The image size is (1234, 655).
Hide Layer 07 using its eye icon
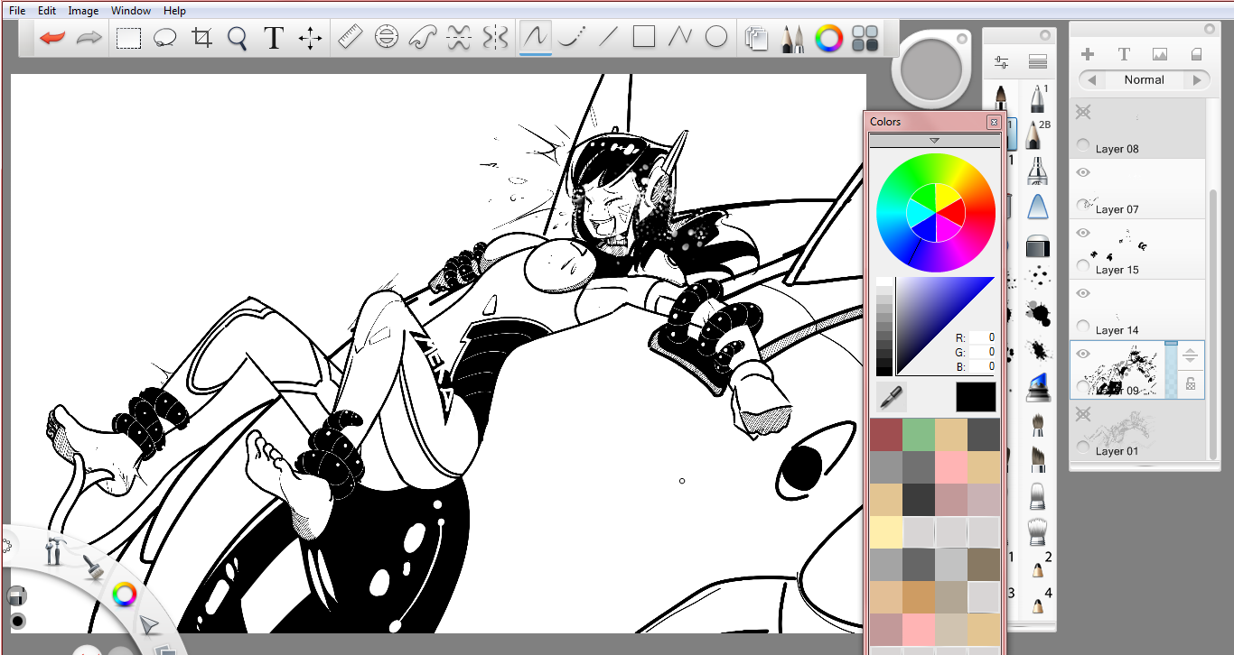pos(1083,172)
